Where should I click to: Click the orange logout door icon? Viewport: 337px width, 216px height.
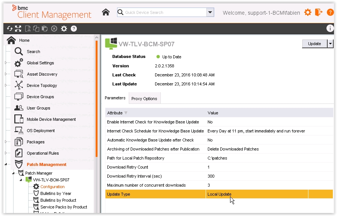pos(319,12)
